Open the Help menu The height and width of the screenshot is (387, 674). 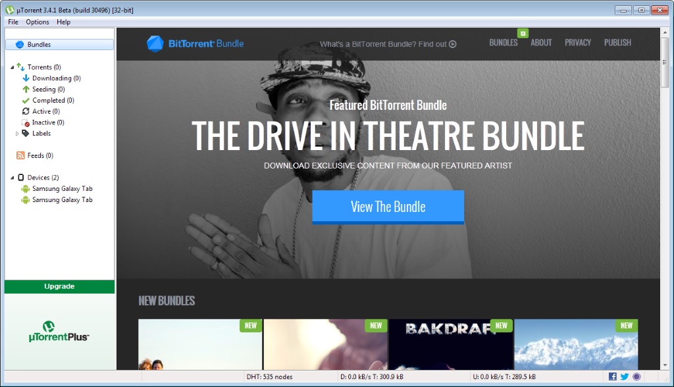click(64, 22)
